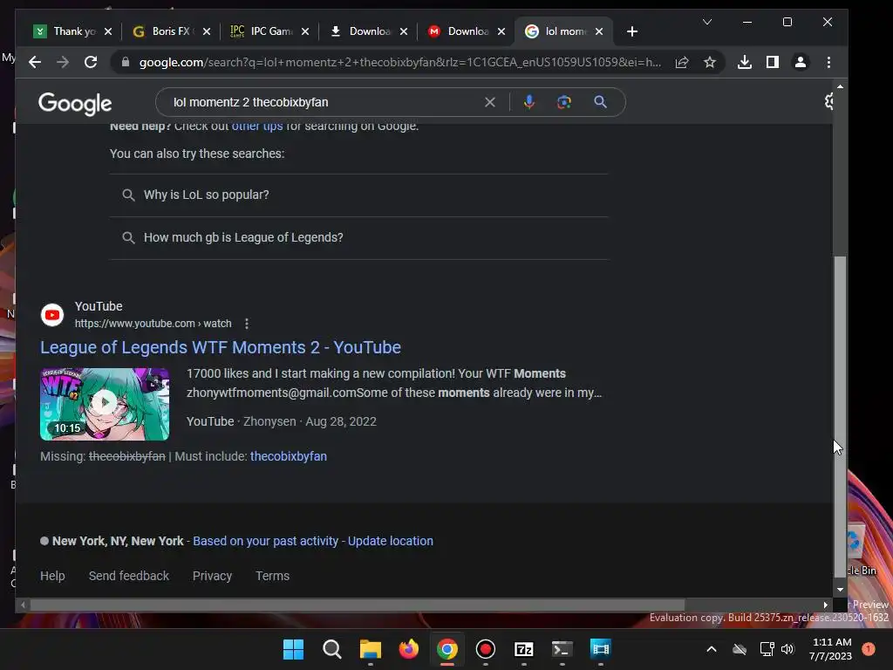Reload the current Google page
The image size is (893, 670).
pyautogui.click(x=91, y=62)
